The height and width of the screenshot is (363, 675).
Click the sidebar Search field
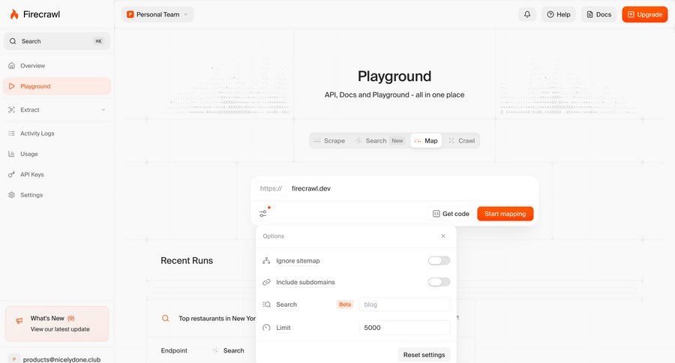click(57, 41)
